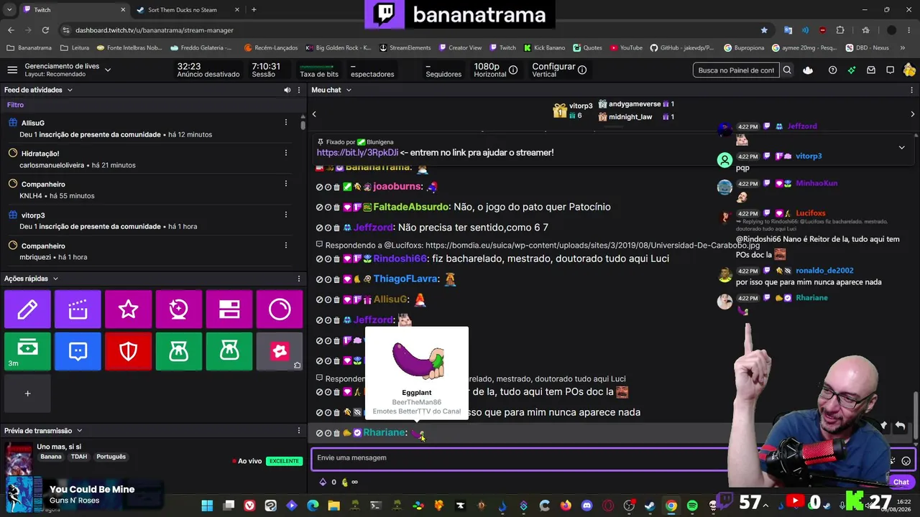Click the stacked bars quick action tile
Viewport: 920px width, 517px height.
coord(229,309)
